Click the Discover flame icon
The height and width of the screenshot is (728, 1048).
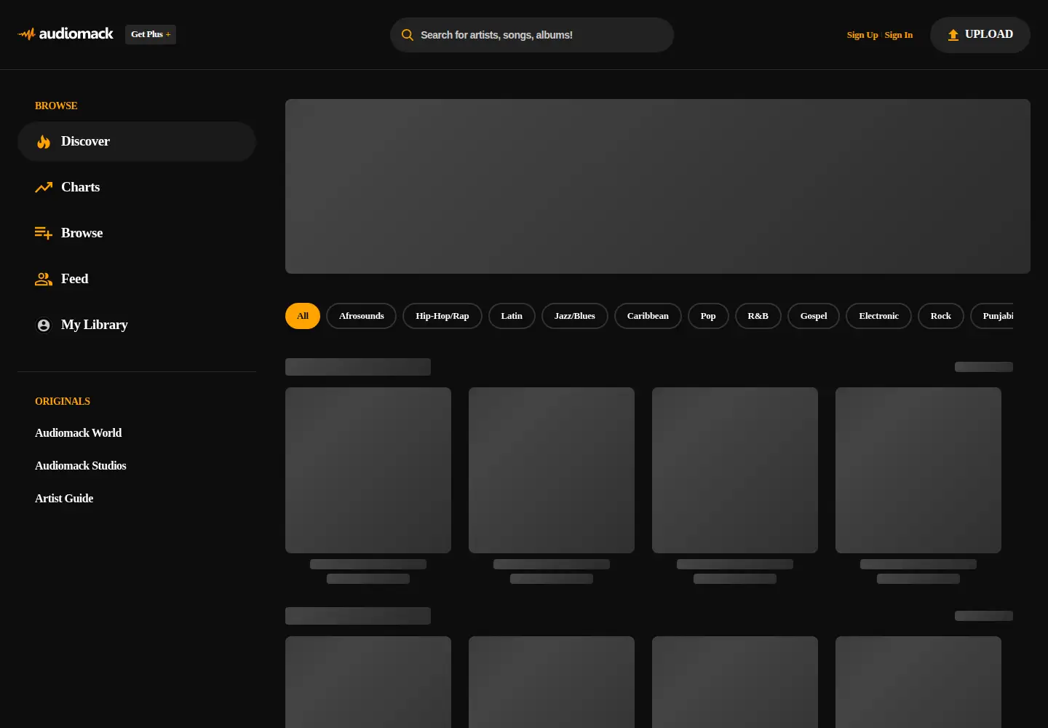pyautogui.click(x=44, y=141)
